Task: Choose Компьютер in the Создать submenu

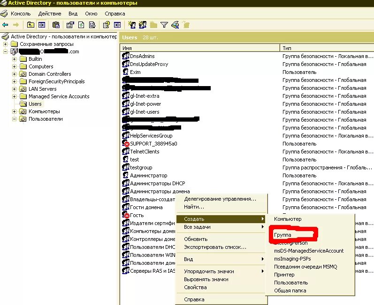Action: click(288, 219)
